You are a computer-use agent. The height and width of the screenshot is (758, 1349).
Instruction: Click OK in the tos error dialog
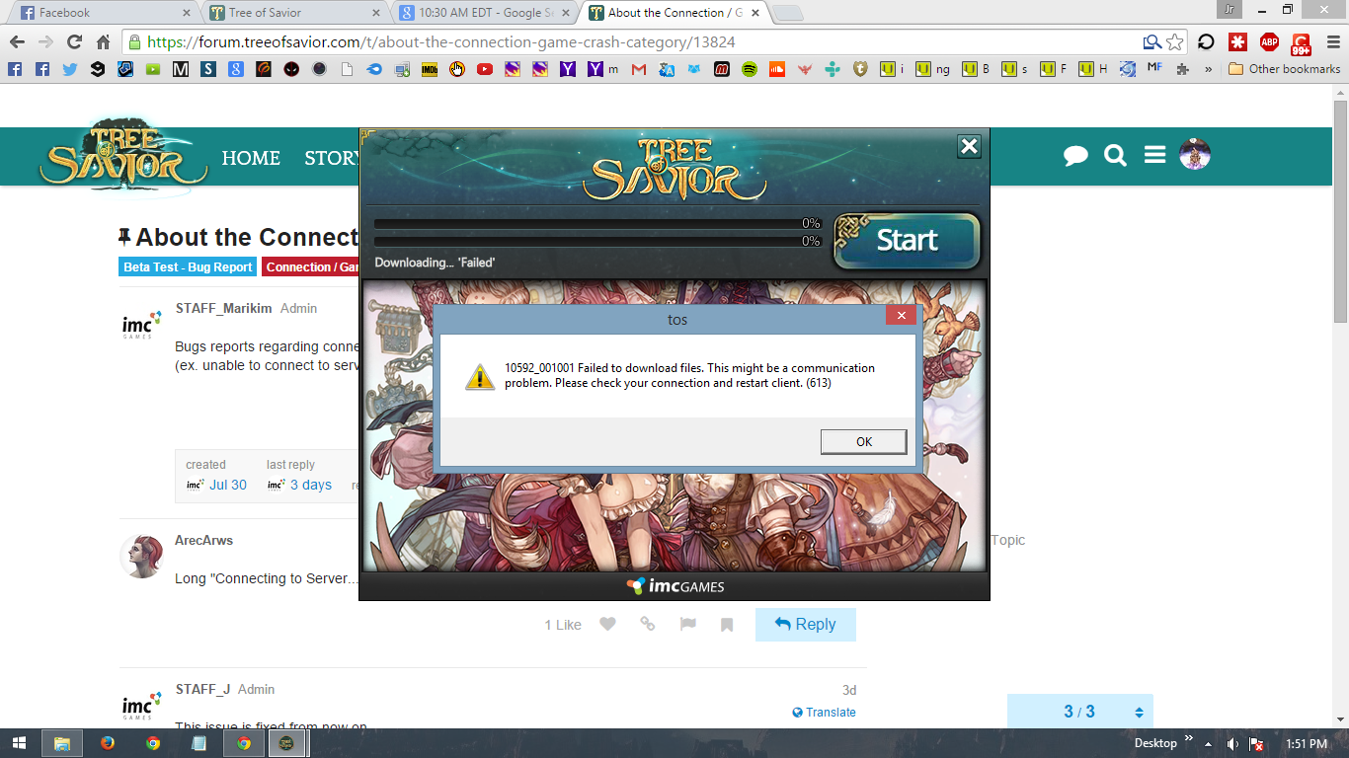863,442
